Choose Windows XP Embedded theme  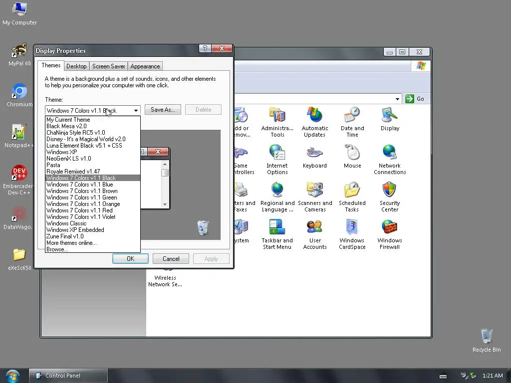(92, 230)
